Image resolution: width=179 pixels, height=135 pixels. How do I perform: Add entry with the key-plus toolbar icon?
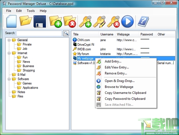(85, 22)
